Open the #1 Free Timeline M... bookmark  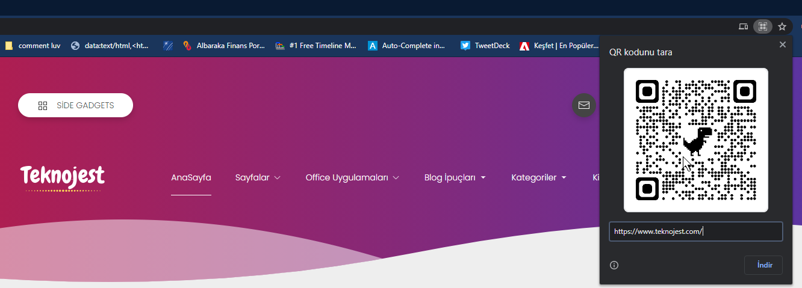pos(316,45)
